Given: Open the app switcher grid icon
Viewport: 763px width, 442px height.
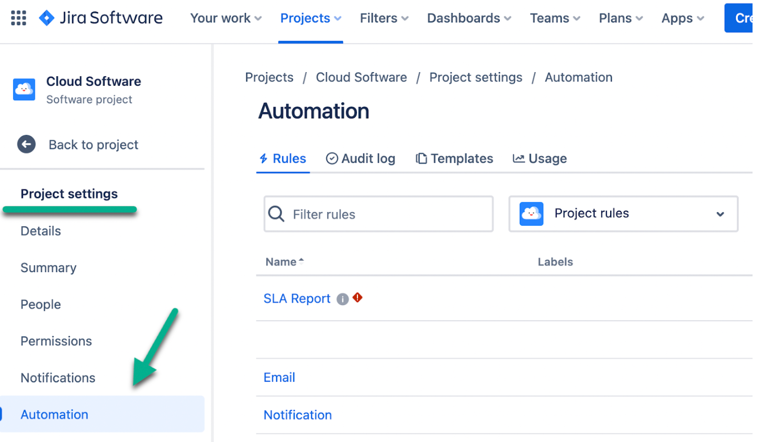Looking at the screenshot, I should [18, 18].
